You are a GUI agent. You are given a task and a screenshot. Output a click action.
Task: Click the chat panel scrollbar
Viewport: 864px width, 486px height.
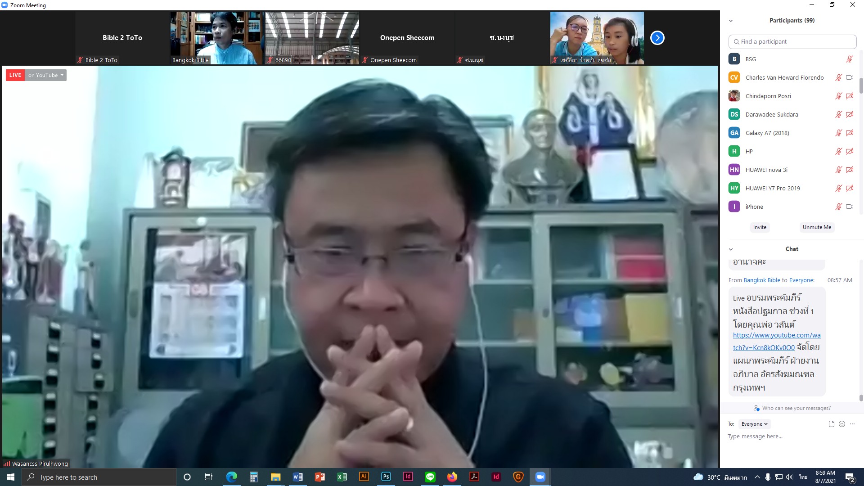coord(861,398)
